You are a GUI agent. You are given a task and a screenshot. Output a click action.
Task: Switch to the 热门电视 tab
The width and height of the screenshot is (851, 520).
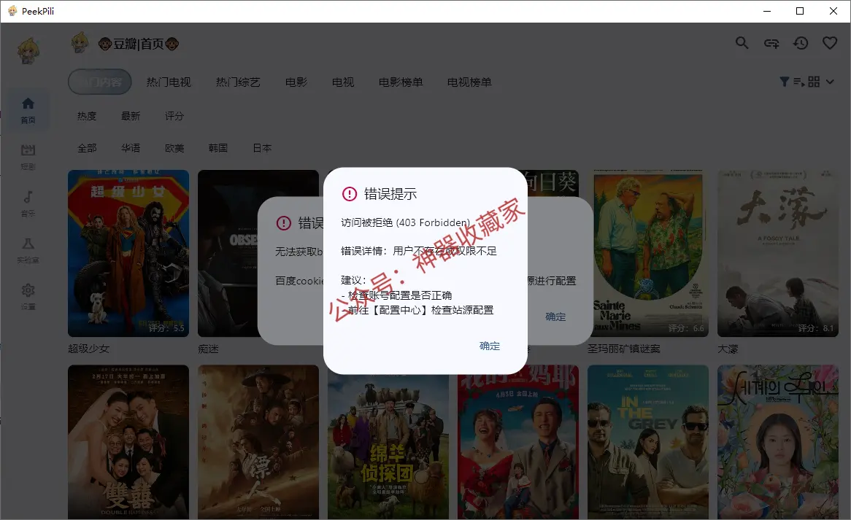(x=169, y=82)
